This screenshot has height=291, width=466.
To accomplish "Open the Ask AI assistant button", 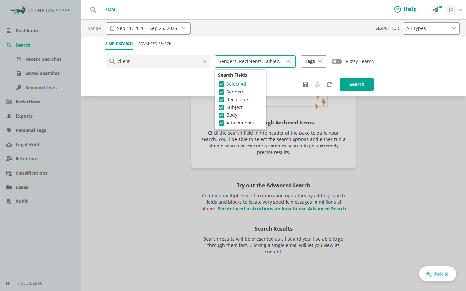I will (x=438, y=274).
